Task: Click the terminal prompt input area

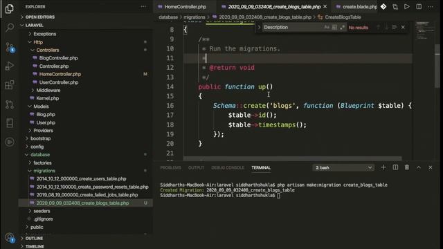Action: [279, 195]
